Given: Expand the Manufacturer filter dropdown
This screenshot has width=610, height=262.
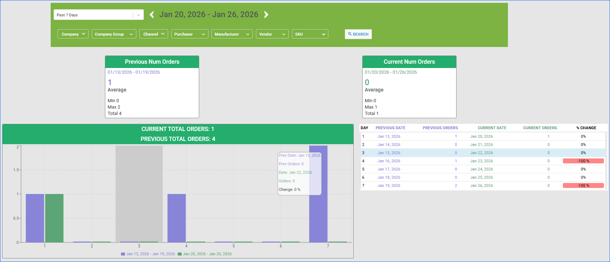Looking at the screenshot, I should pos(232,34).
